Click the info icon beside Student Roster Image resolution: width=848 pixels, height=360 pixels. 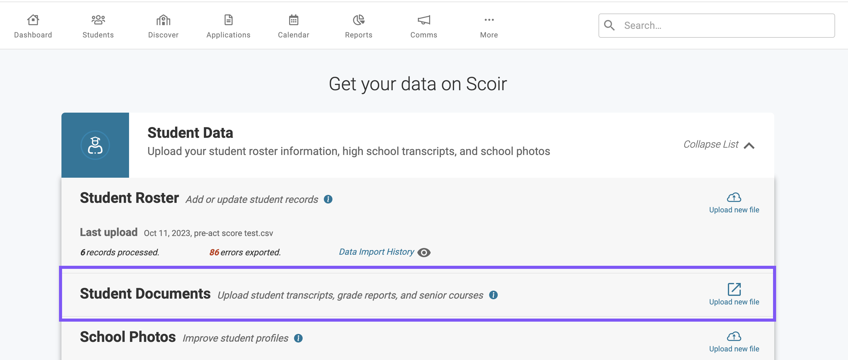[328, 199]
